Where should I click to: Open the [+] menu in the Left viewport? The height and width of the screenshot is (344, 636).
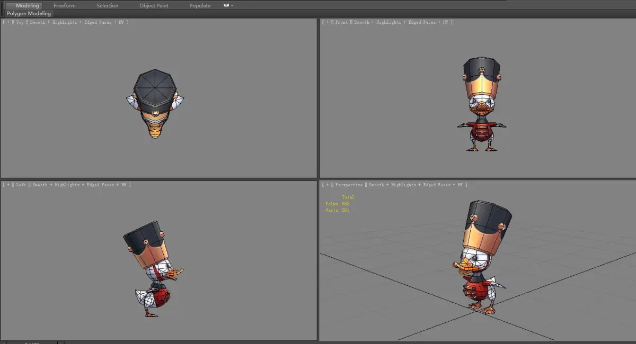[7, 185]
